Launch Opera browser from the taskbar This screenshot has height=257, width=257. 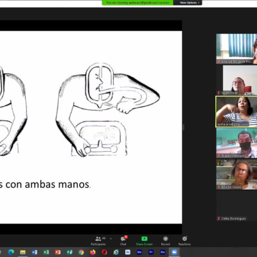105,252
